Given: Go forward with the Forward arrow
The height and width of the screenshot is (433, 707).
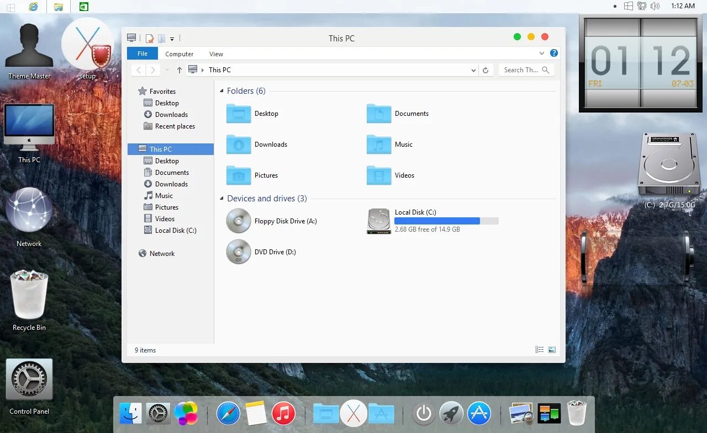Looking at the screenshot, I should (153, 70).
